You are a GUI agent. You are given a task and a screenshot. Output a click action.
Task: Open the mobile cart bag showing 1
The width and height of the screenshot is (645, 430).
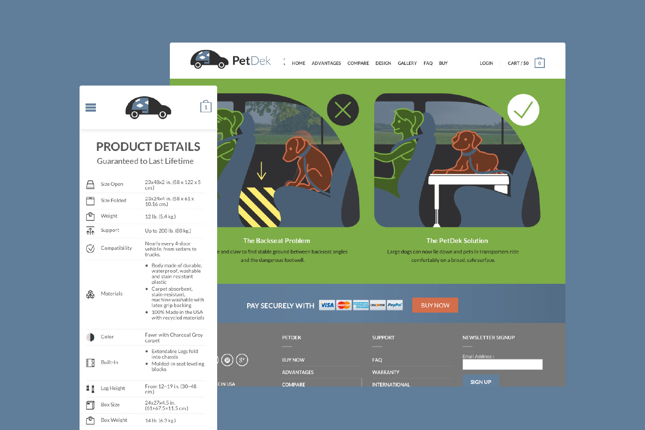[x=206, y=106]
